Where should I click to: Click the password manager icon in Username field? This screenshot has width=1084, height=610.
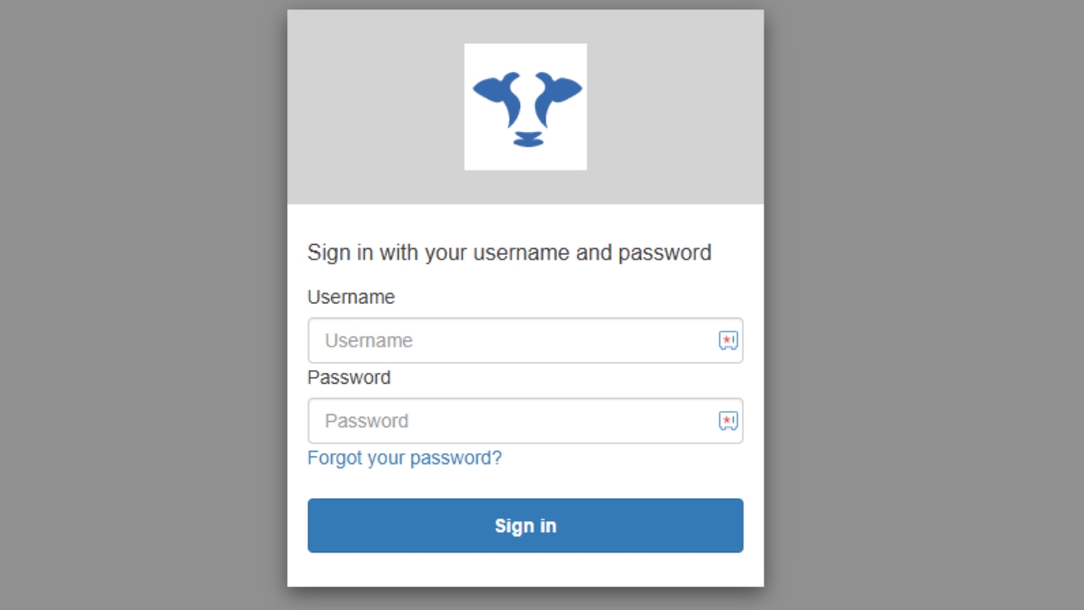727,341
